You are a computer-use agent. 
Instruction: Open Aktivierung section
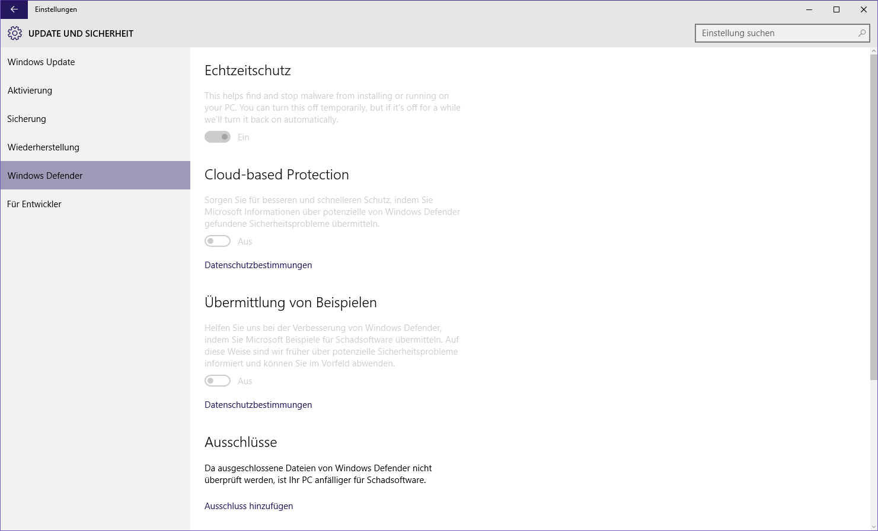tap(95, 91)
